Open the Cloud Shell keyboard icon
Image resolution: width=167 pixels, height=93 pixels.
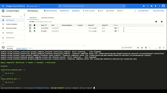coord(138,48)
